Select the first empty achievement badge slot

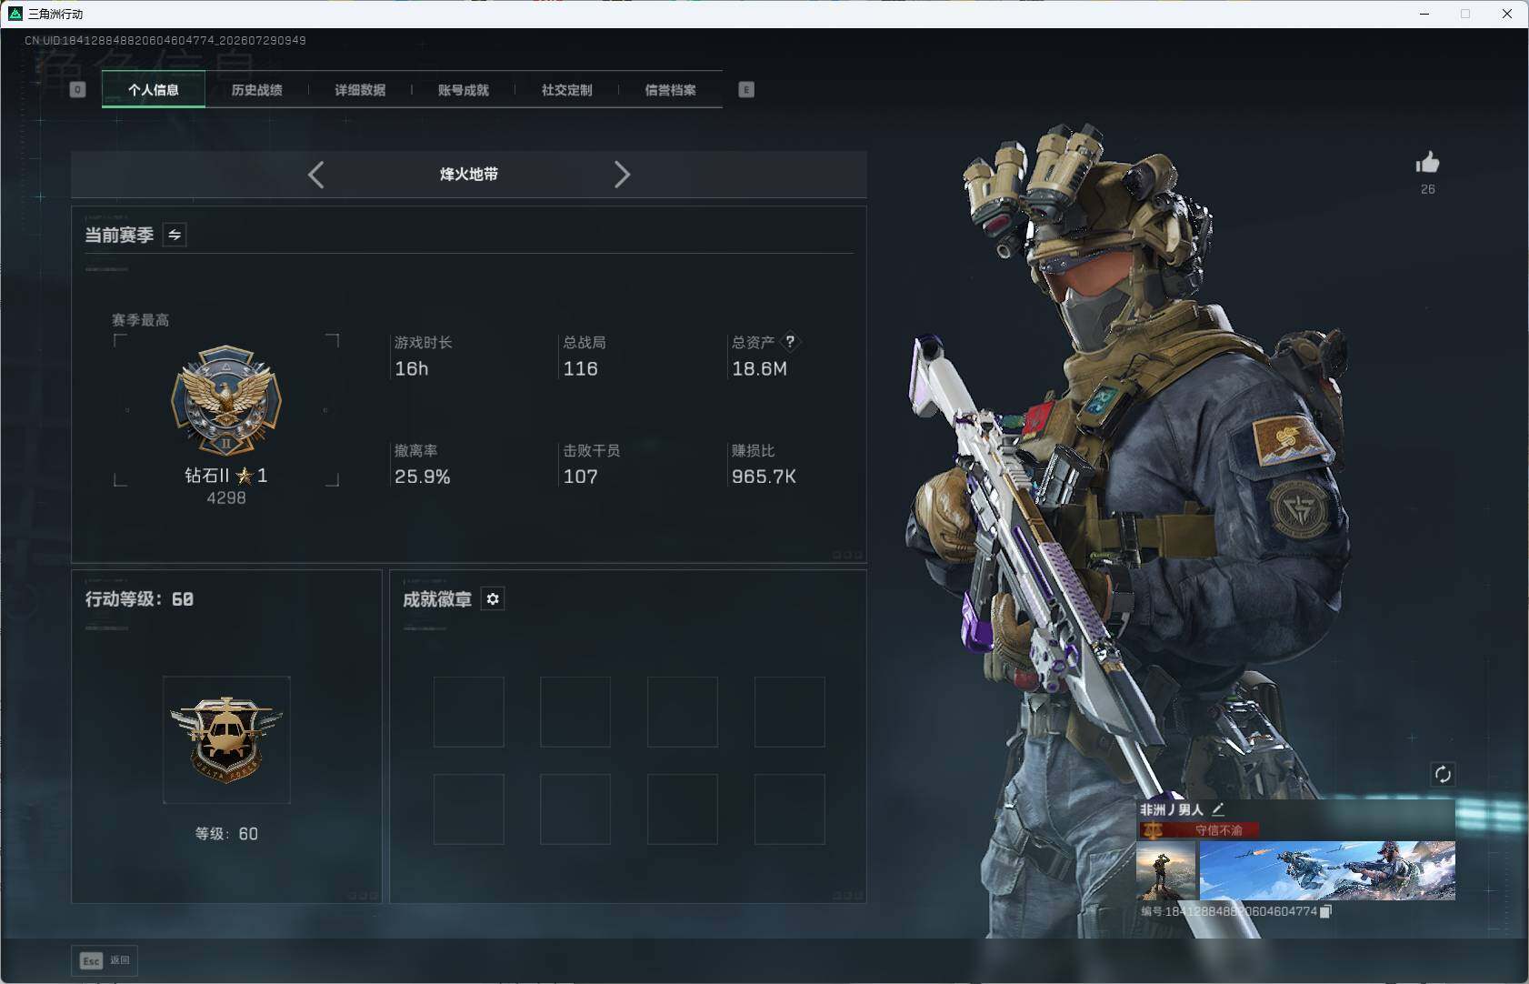pos(469,712)
